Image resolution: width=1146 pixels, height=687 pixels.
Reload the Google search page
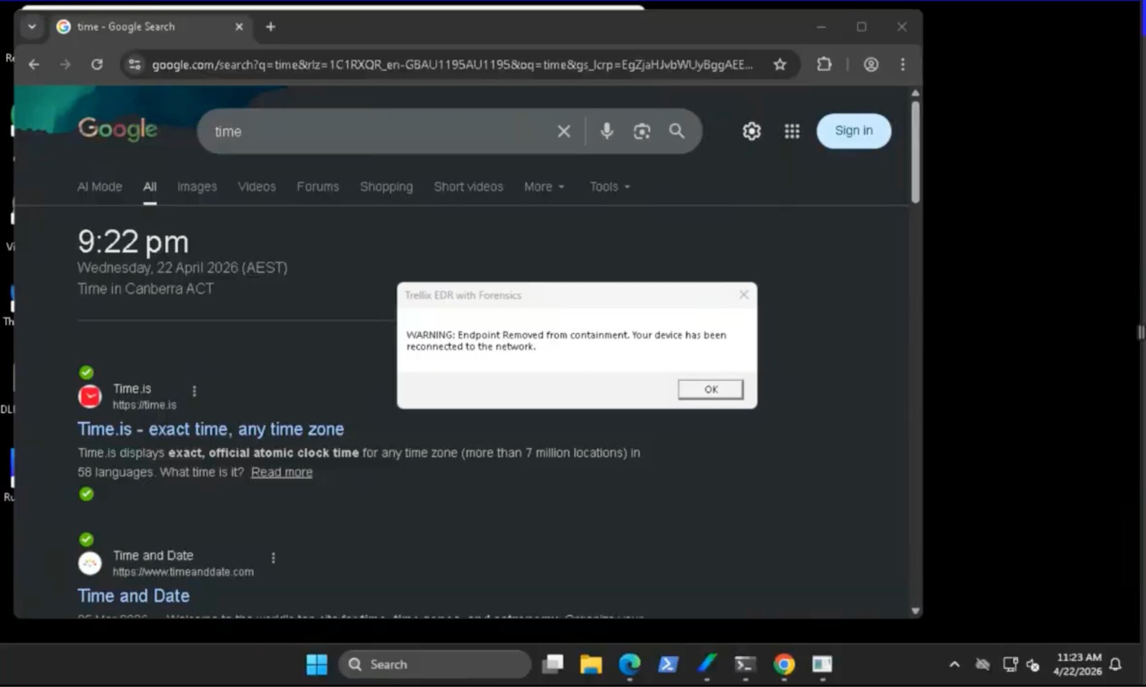coord(97,64)
